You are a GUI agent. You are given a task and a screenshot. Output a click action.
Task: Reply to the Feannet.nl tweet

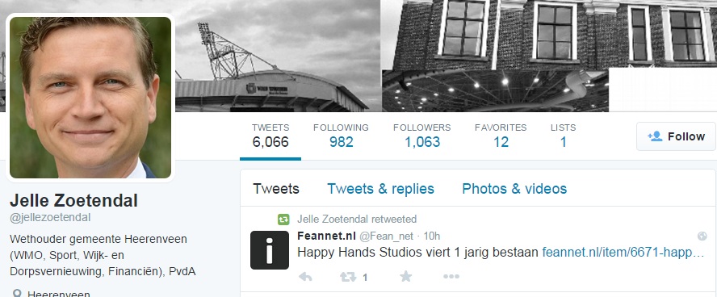[x=305, y=277]
